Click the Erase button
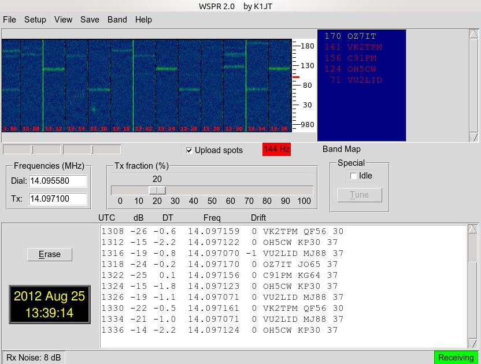 (50, 254)
